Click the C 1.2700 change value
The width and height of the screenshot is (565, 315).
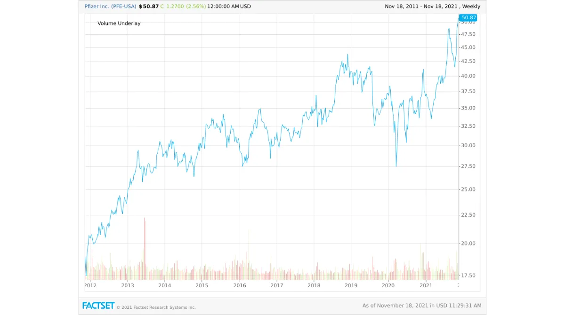[173, 6]
